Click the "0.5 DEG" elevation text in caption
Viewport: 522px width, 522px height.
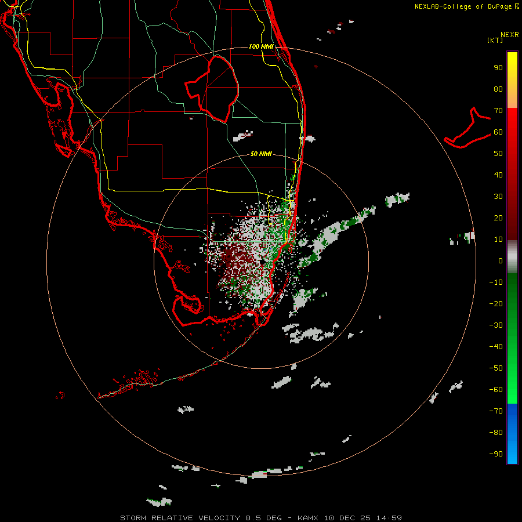[264, 518]
